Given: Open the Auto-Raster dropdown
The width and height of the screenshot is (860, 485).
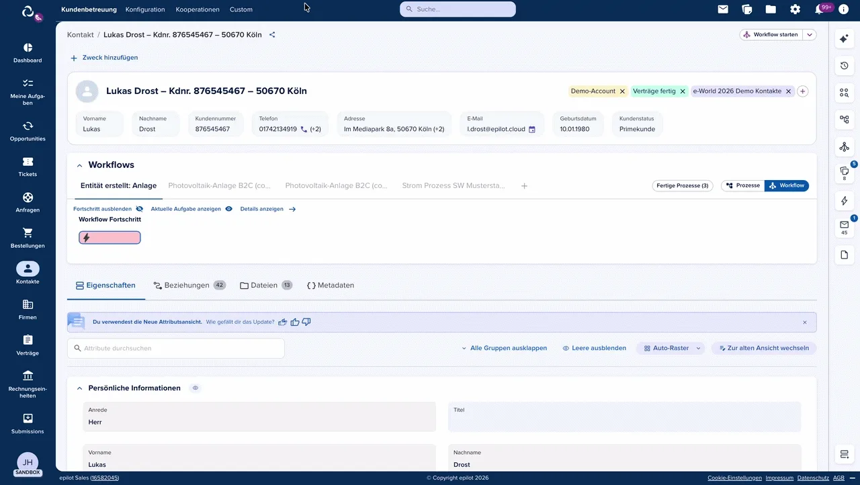Looking at the screenshot, I should 671,348.
